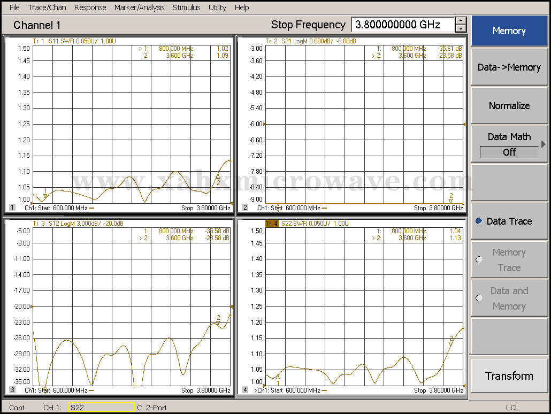
Task: Select the Memory Trace radio option
Action: point(479,260)
